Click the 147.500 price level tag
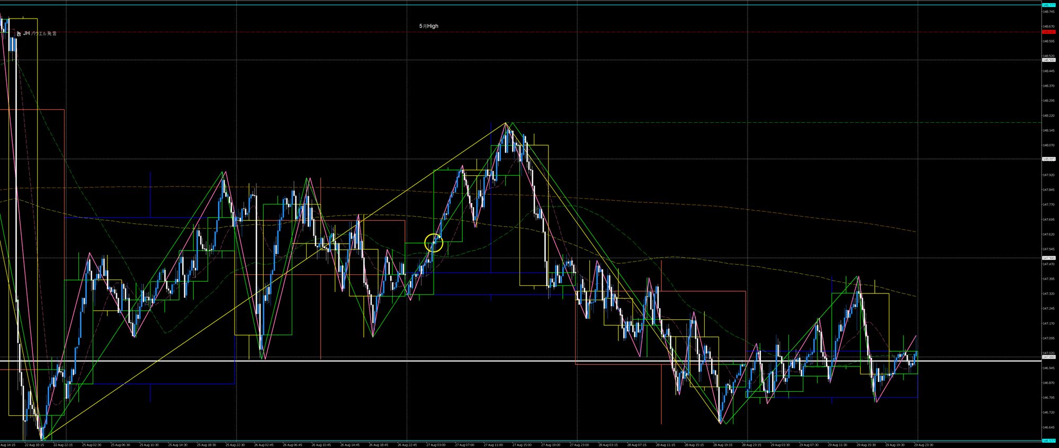This screenshot has width=1059, height=448. (x=1048, y=258)
